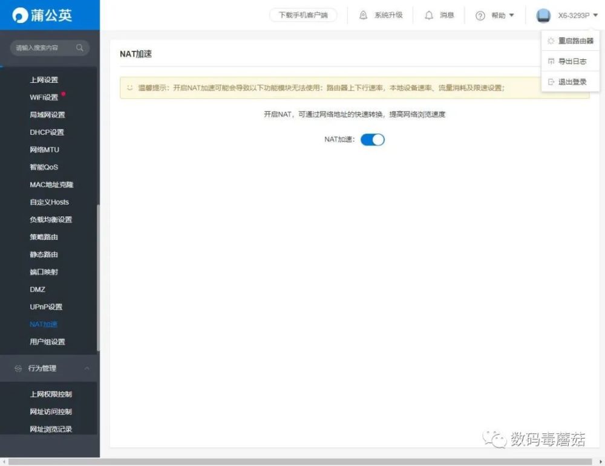
Task: Click the export icon beside 导出日志
Action: (x=551, y=61)
